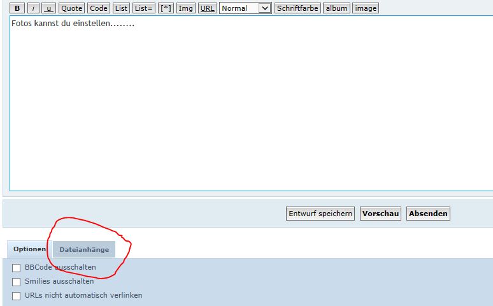Apply underline formatting with u button
This screenshot has height=306, width=493.
click(x=48, y=8)
